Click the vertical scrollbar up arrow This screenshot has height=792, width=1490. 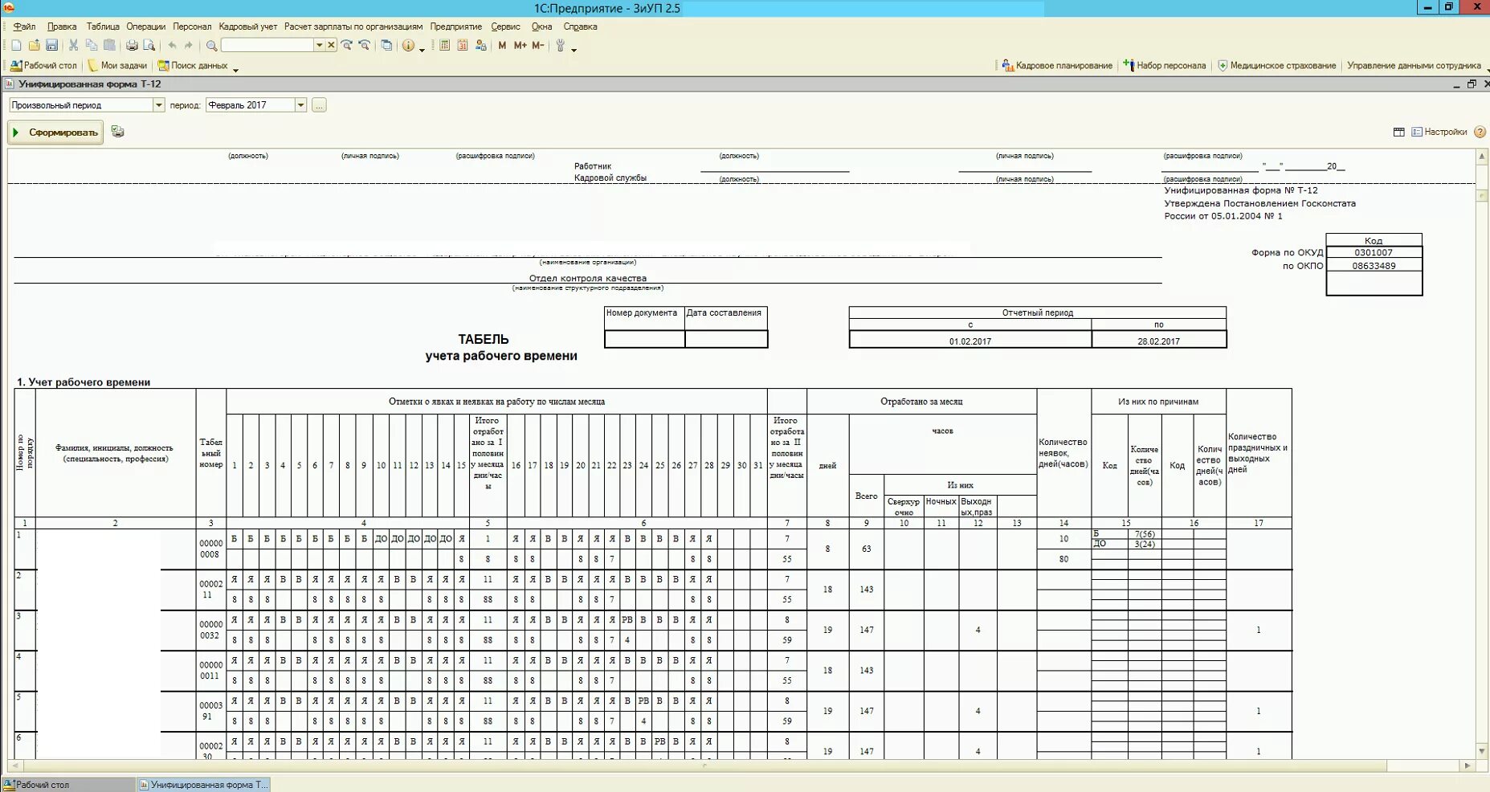pyautogui.click(x=1482, y=156)
